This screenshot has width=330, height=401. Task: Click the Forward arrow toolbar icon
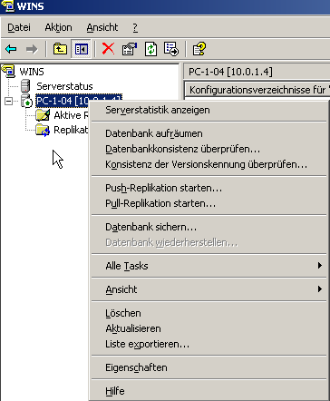[x=32, y=49]
